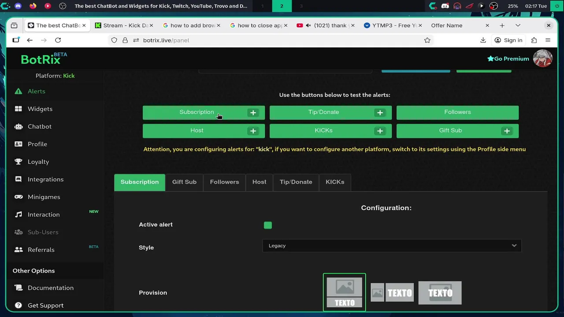Toggle the Active alert checkbox
Image resolution: width=564 pixels, height=317 pixels.
268,225
